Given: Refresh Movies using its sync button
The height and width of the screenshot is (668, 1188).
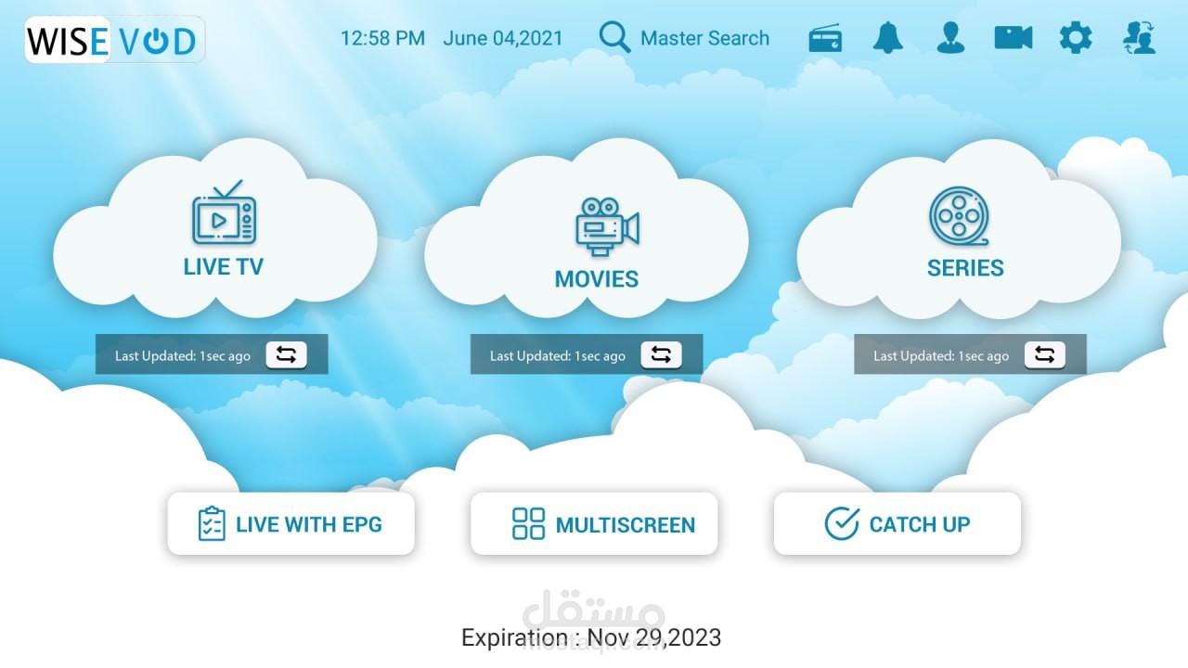Looking at the screenshot, I should (x=661, y=354).
